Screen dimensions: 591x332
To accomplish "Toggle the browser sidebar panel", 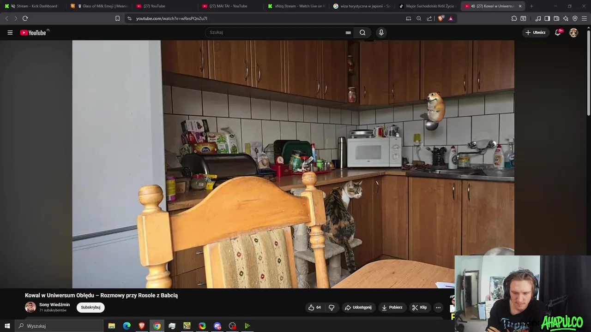I will pyautogui.click(x=547, y=18).
